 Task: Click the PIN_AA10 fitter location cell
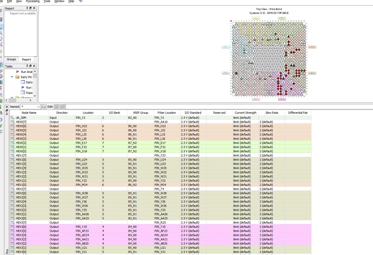tap(167, 122)
